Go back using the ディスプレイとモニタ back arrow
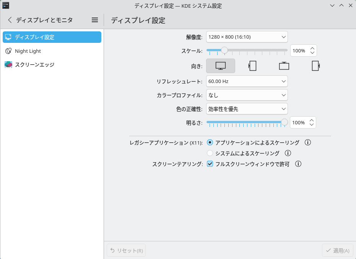 coord(10,20)
